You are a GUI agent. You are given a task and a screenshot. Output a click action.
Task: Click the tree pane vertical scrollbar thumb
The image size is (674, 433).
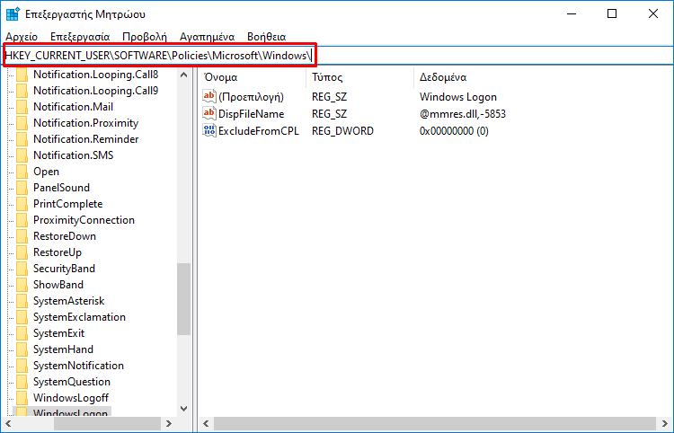184,299
